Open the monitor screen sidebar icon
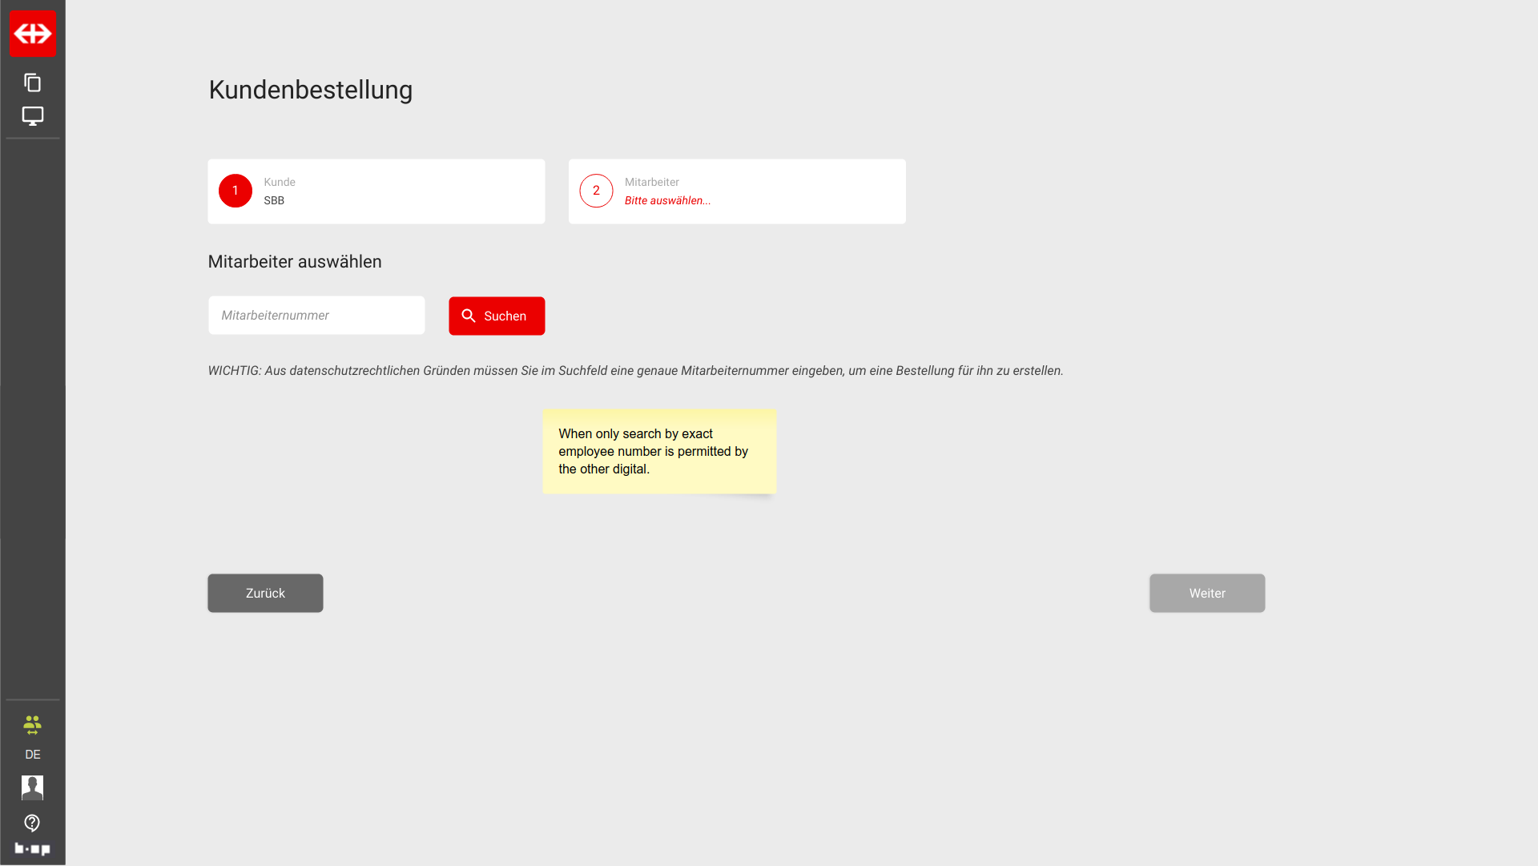This screenshot has width=1538, height=866. pos(33,116)
